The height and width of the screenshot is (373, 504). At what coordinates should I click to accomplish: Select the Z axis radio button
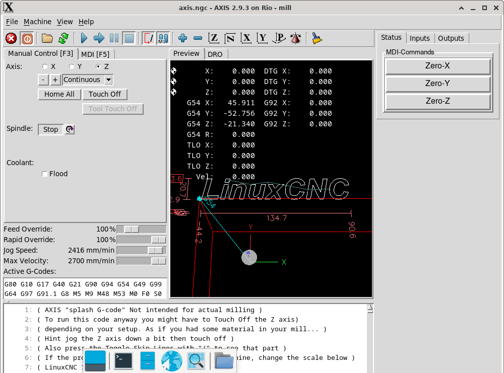click(x=98, y=66)
